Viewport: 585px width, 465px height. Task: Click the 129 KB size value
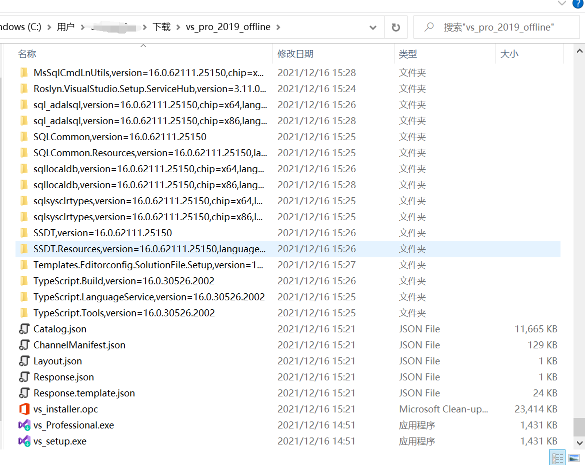pyautogui.click(x=542, y=345)
